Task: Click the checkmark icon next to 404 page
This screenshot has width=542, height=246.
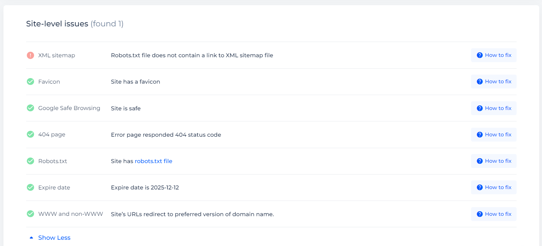Action: 30,134
